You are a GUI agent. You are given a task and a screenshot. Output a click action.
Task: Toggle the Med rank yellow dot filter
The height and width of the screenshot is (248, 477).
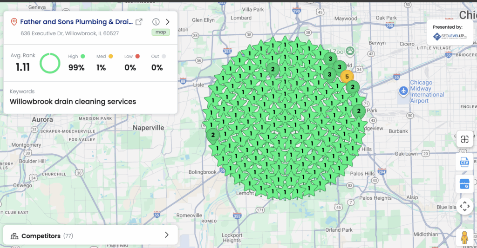tap(111, 57)
